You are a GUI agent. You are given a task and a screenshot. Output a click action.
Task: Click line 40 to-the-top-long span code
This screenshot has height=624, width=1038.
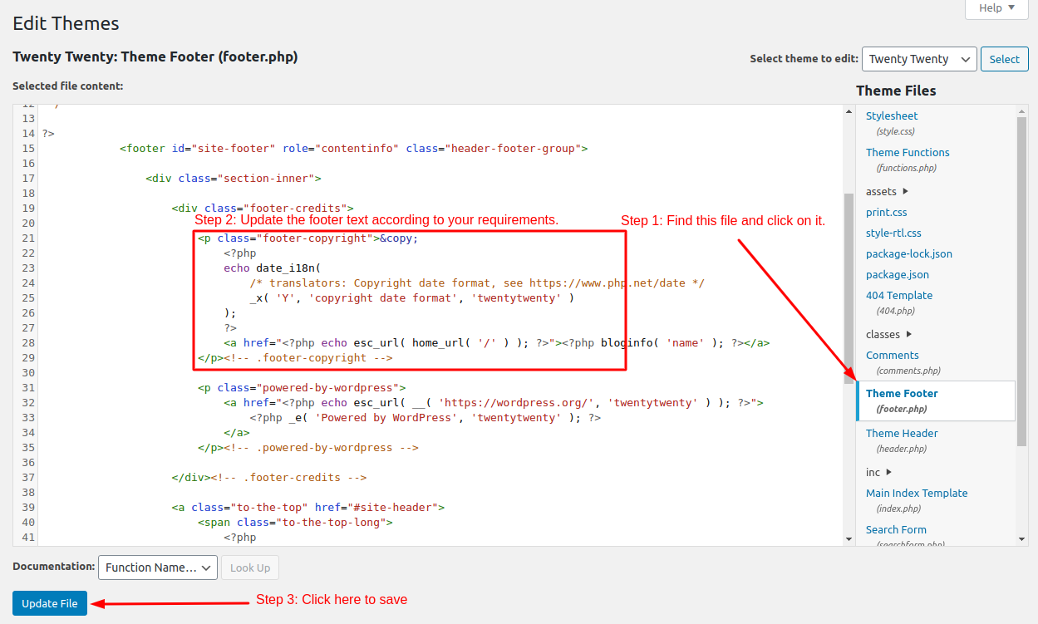(x=295, y=523)
